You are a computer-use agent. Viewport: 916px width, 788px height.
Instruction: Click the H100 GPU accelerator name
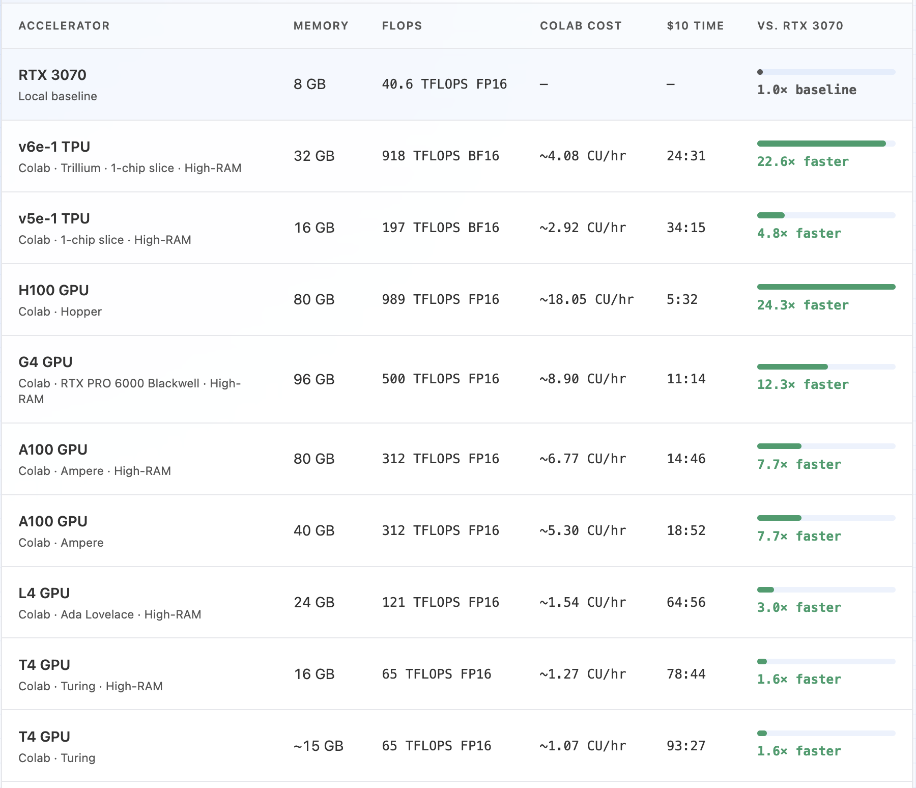click(x=54, y=290)
